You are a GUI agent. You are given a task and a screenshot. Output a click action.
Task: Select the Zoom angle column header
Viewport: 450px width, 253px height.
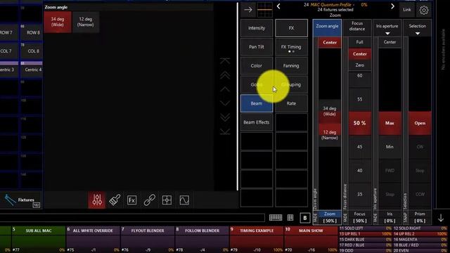[327, 28]
